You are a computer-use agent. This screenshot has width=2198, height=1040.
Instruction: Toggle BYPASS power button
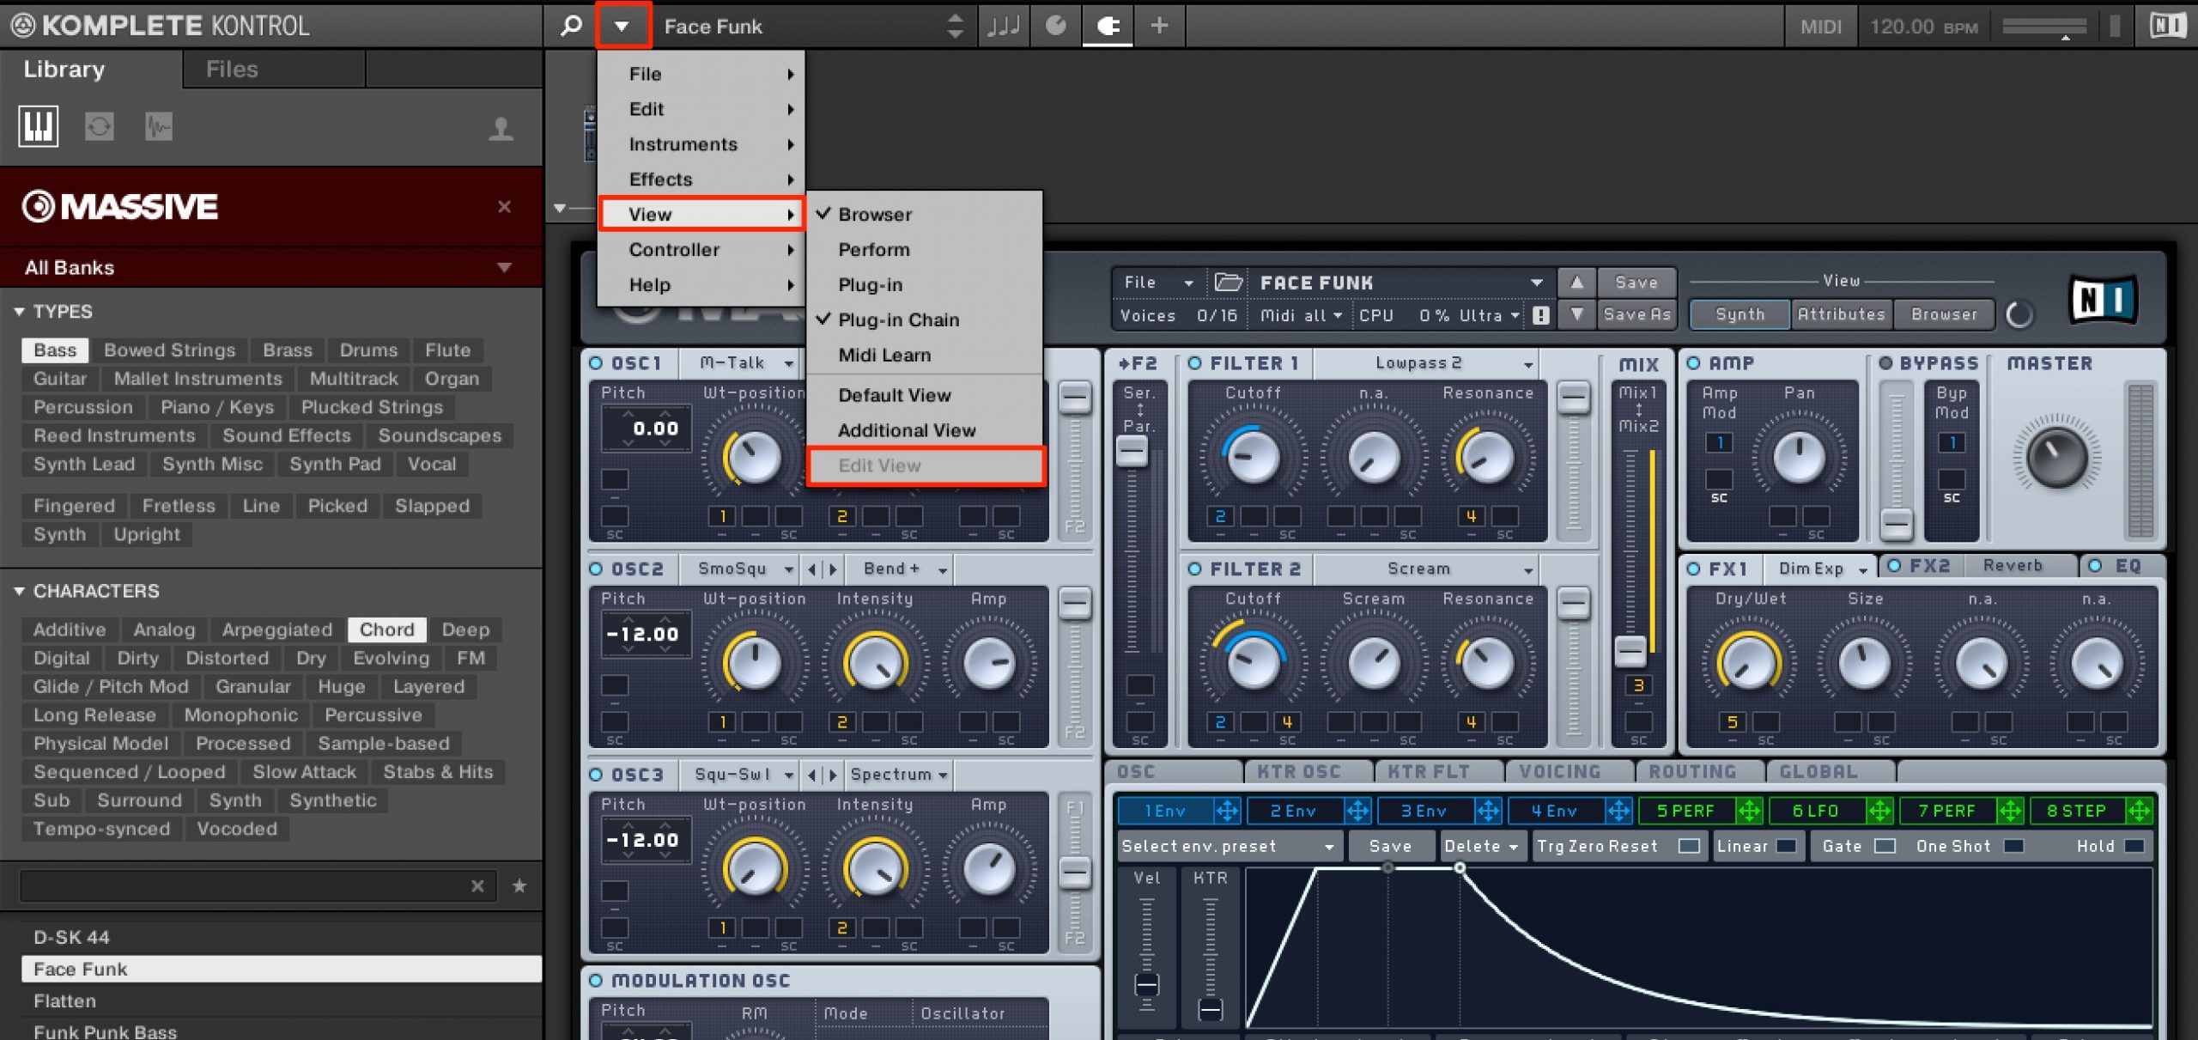[x=1885, y=363]
